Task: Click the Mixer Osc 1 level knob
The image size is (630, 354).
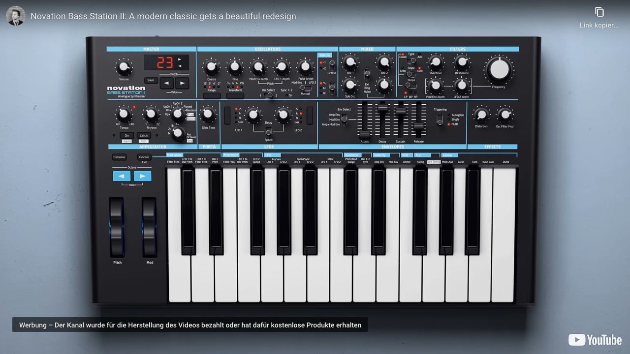Action: 350,62
